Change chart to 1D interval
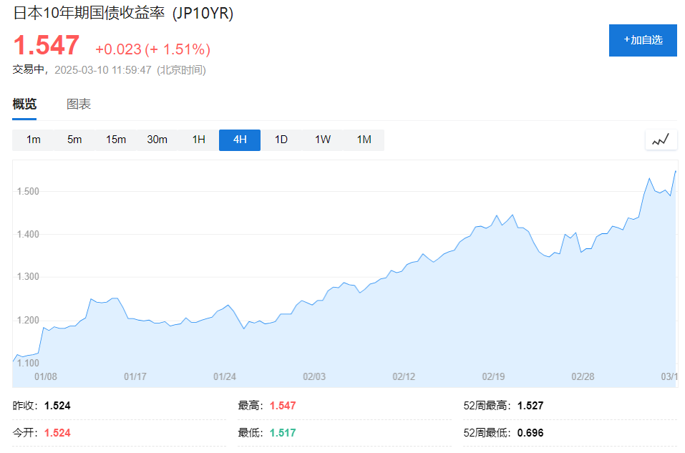The width and height of the screenshot is (685, 453). [281, 140]
